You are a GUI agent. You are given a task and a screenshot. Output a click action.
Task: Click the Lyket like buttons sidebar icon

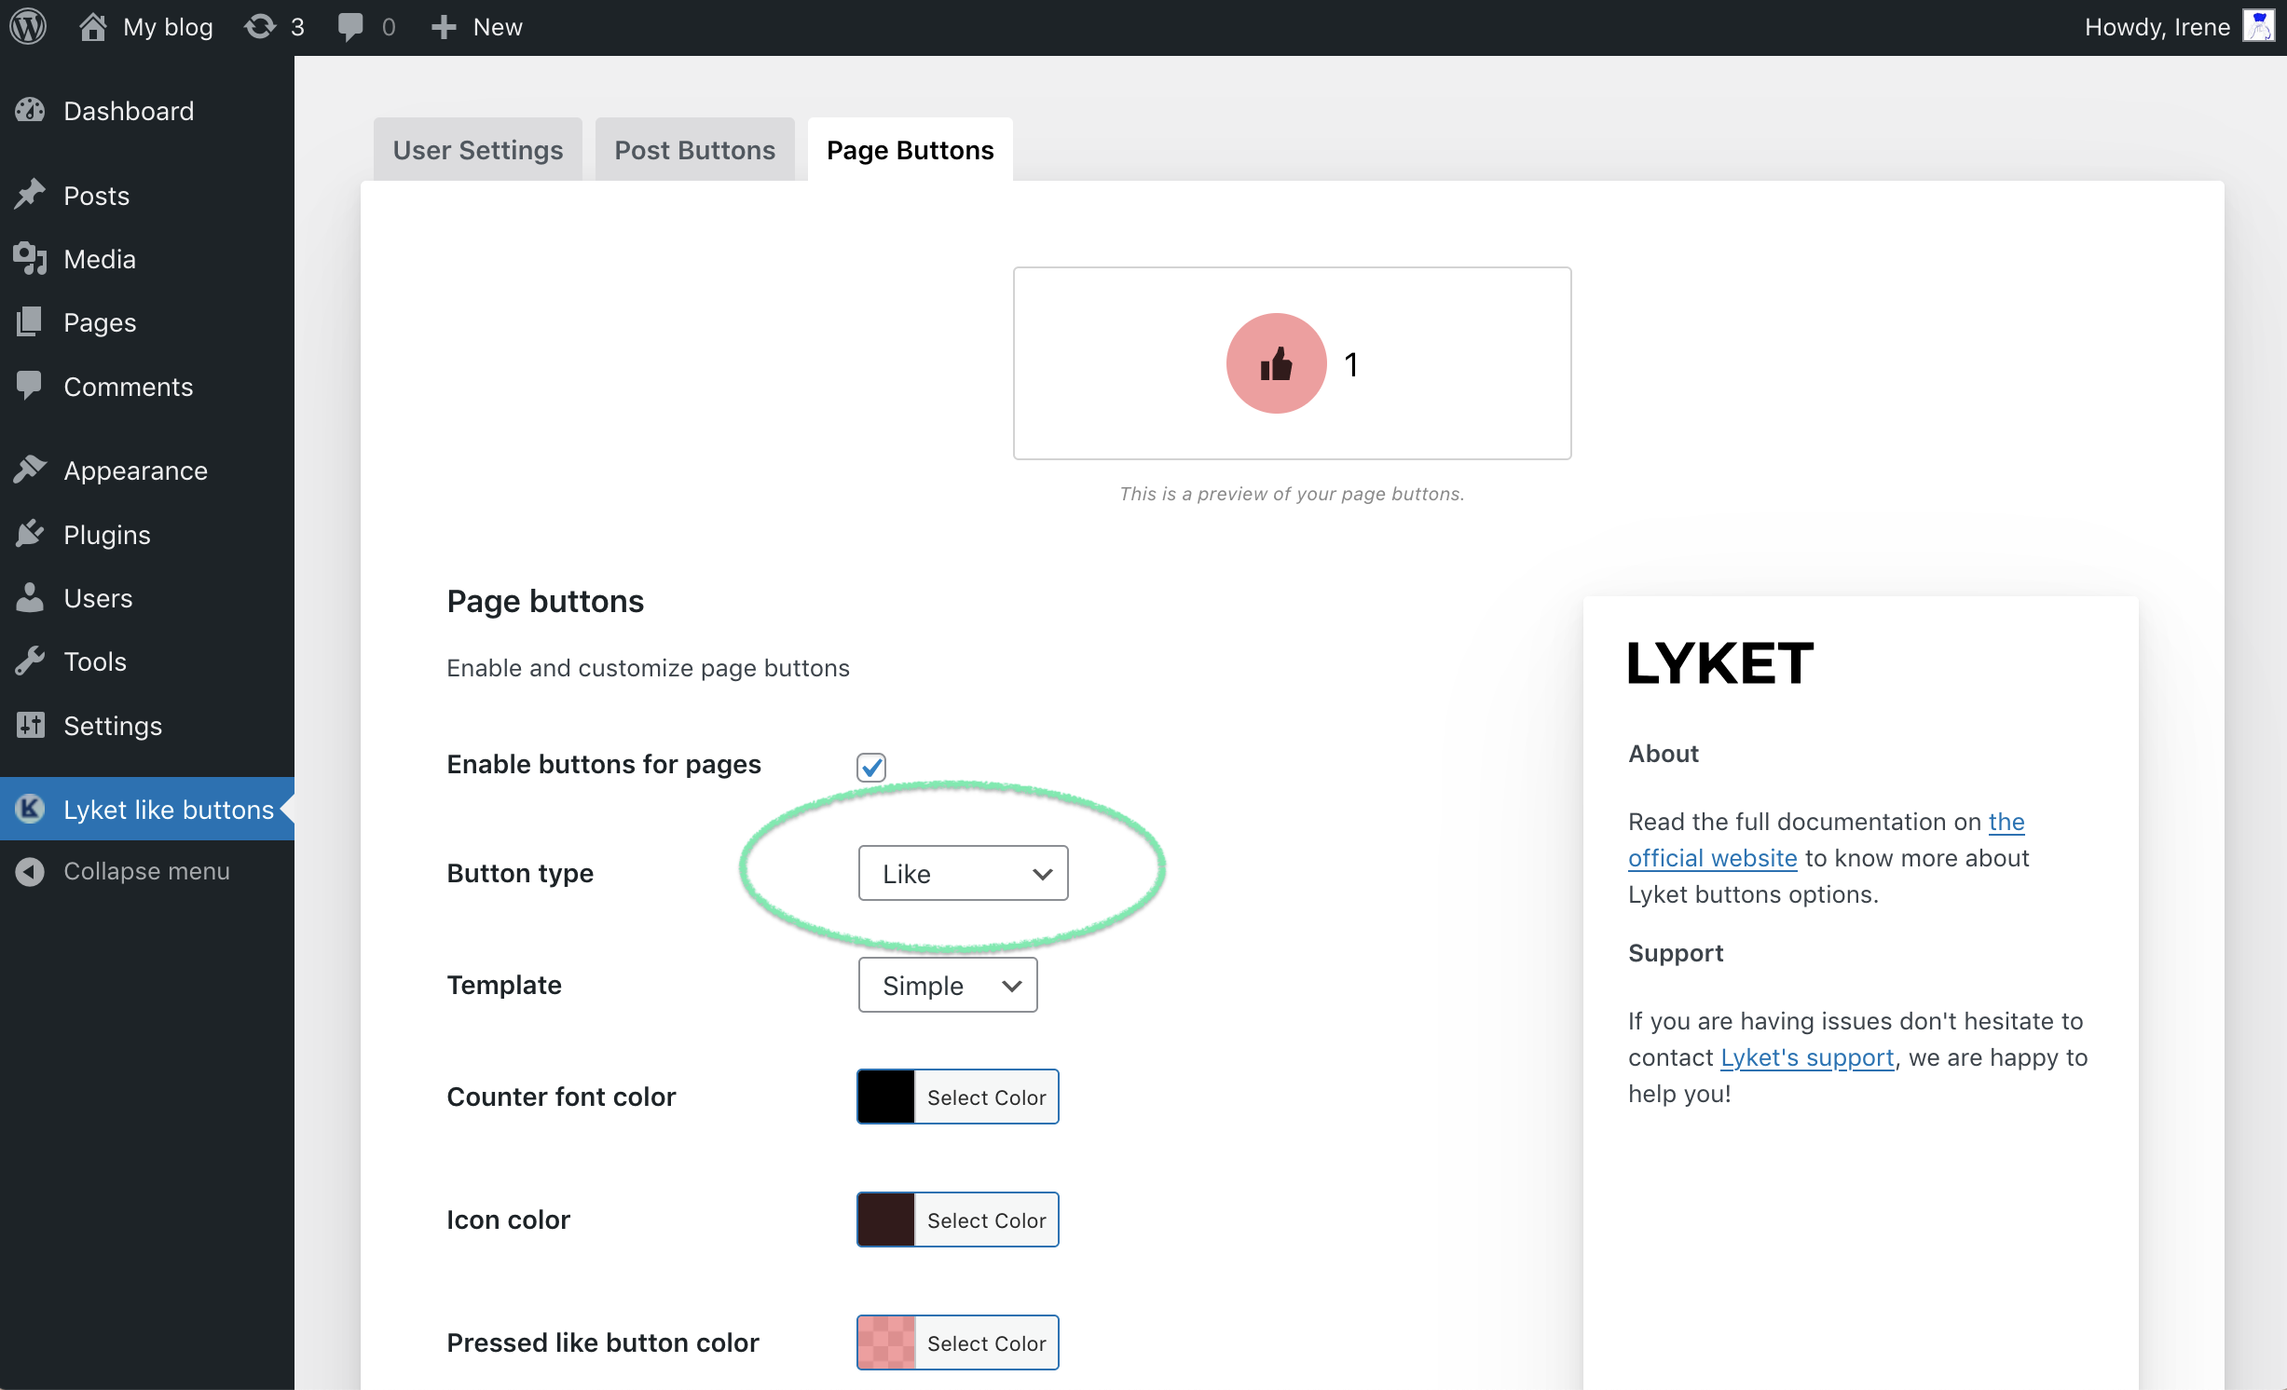tap(30, 809)
